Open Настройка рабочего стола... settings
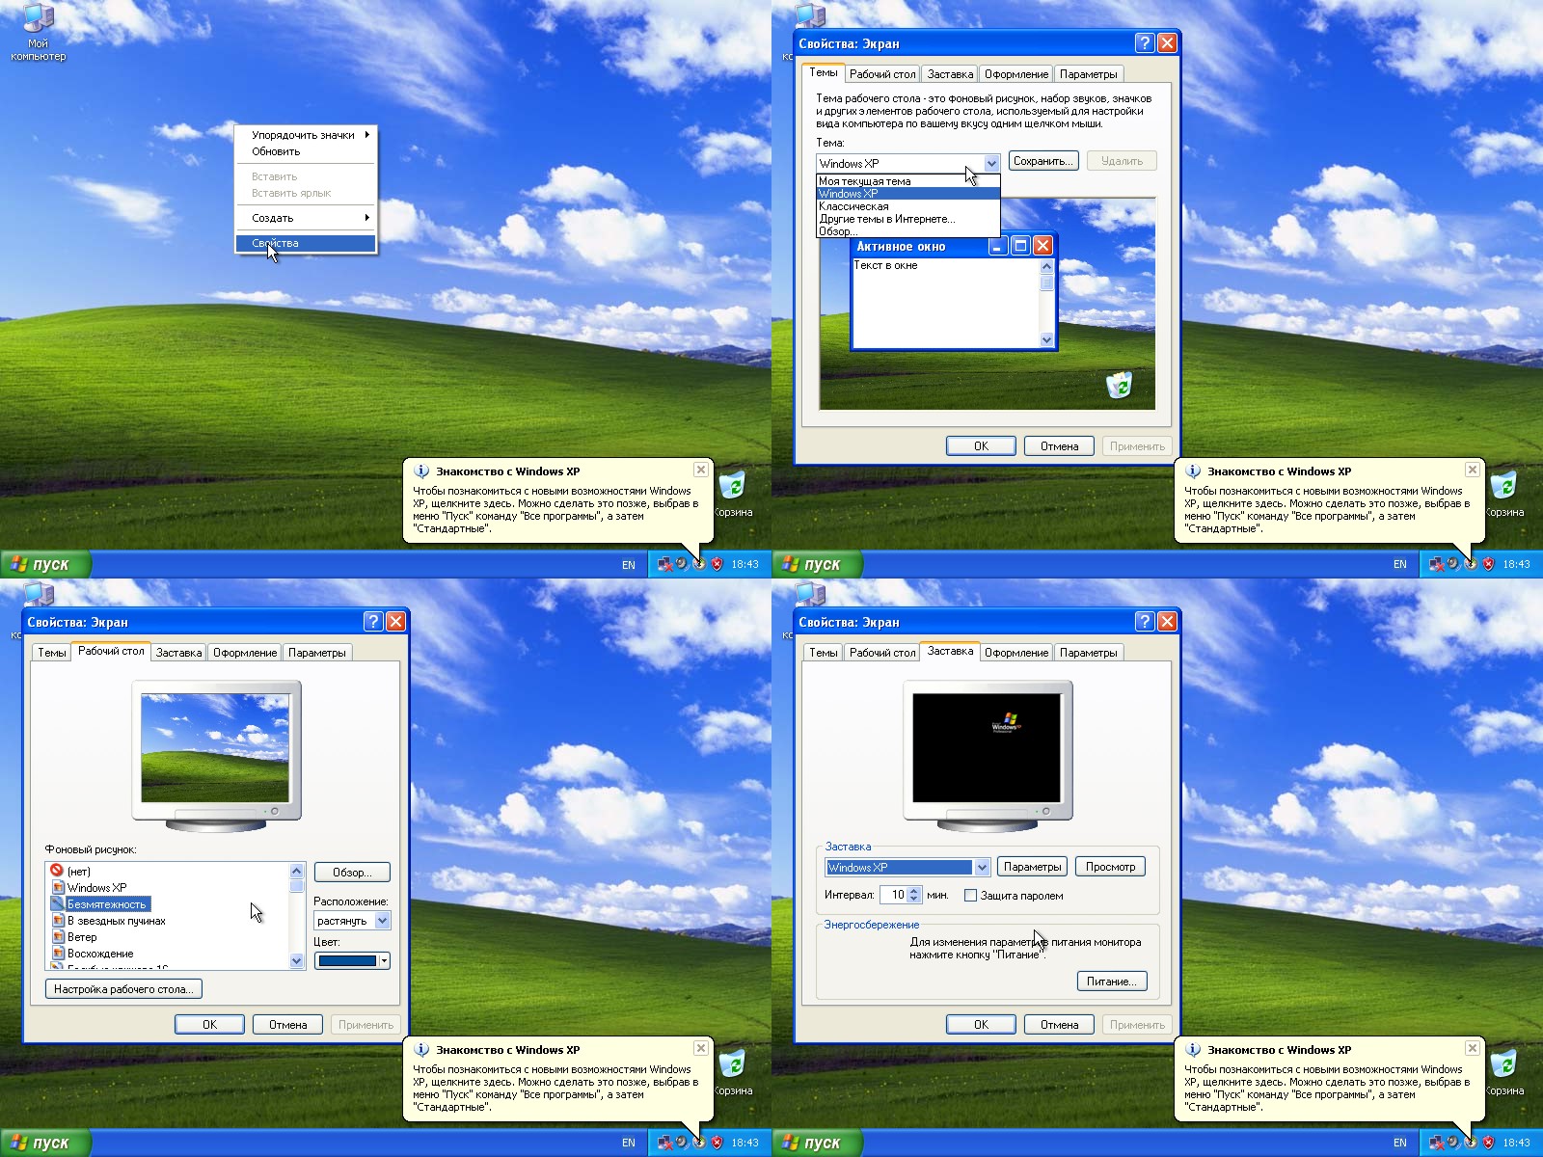This screenshot has height=1157, width=1543. (123, 989)
